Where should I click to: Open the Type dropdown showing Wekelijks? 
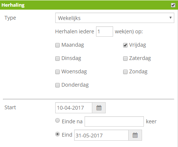(115, 18)
